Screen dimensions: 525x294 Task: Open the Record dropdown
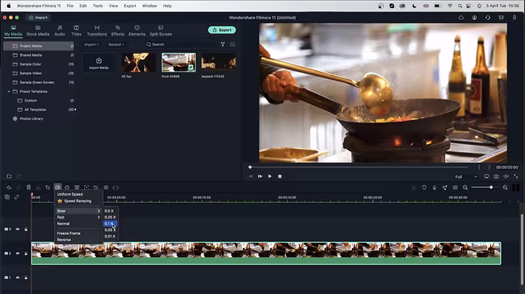[116, 44]
